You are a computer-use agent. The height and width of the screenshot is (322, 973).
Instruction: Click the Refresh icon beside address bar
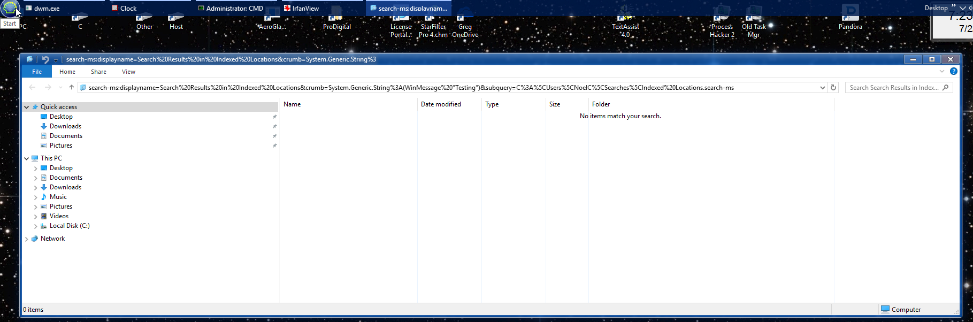[x=833, y=88]
